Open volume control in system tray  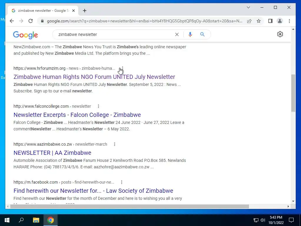pyautogui.click(x=263, y=220)
